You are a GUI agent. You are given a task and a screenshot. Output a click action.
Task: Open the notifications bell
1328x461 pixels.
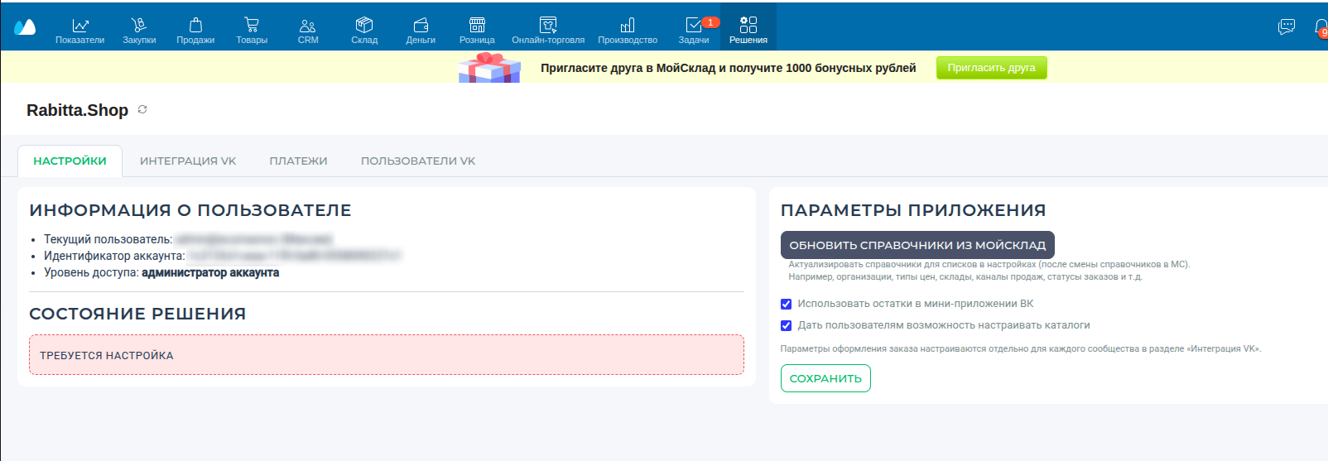point(1321,27)
